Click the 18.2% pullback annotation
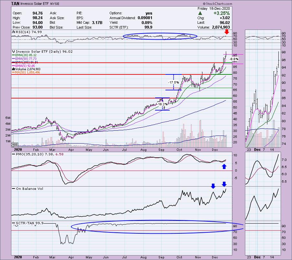Screen dimensions: 292x260 click(163, 104)
